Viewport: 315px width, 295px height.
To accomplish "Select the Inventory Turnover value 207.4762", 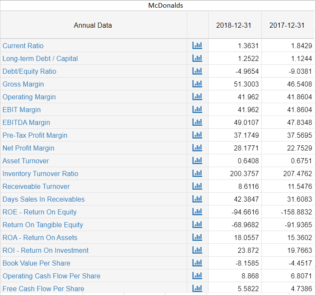I will click(298, 174).
